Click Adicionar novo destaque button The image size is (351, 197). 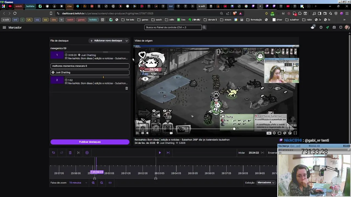point(106,41)
